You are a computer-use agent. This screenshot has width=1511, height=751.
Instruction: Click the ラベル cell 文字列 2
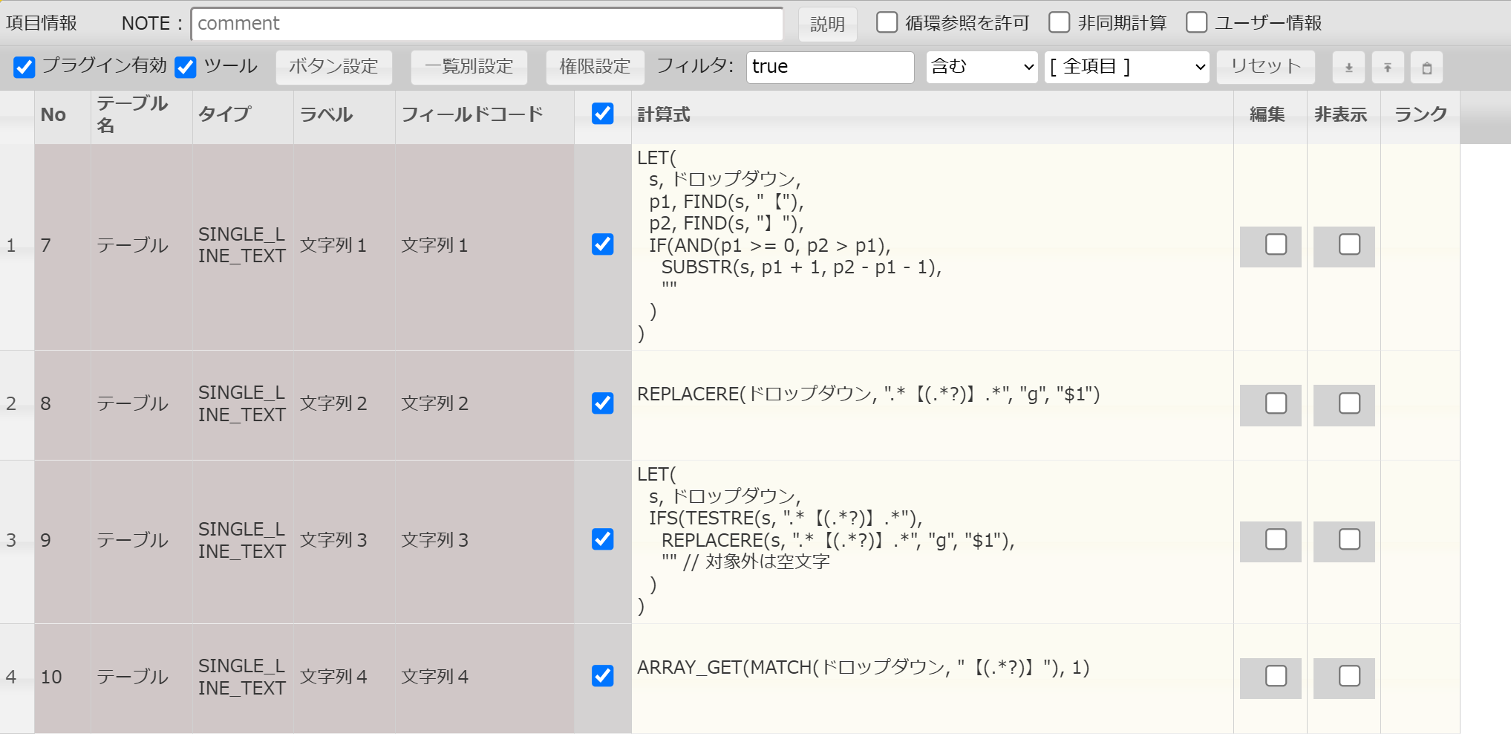pos(345,405)
